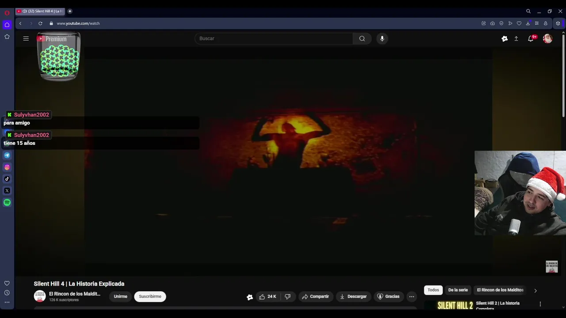The image size is (566, 318).
Task: Open browser downloads panel
Action: click(x=528, y=23)
